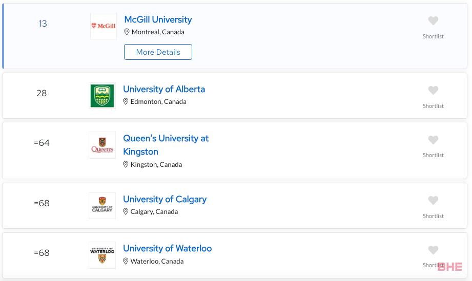Image resolution: width=472 pixels, height=281 pixels.
Task: Follow the Queen's University at Kingston link
Action: (x=166, y=145)
